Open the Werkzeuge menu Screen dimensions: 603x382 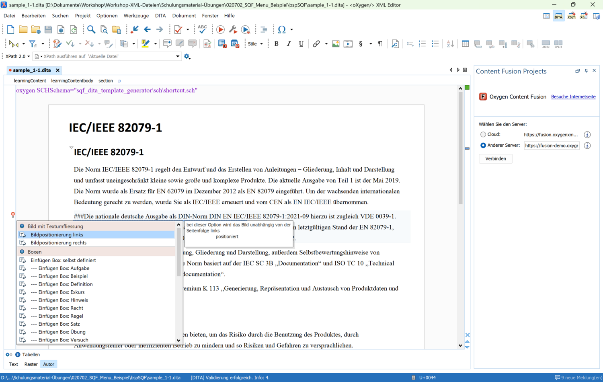coord(136,16)
